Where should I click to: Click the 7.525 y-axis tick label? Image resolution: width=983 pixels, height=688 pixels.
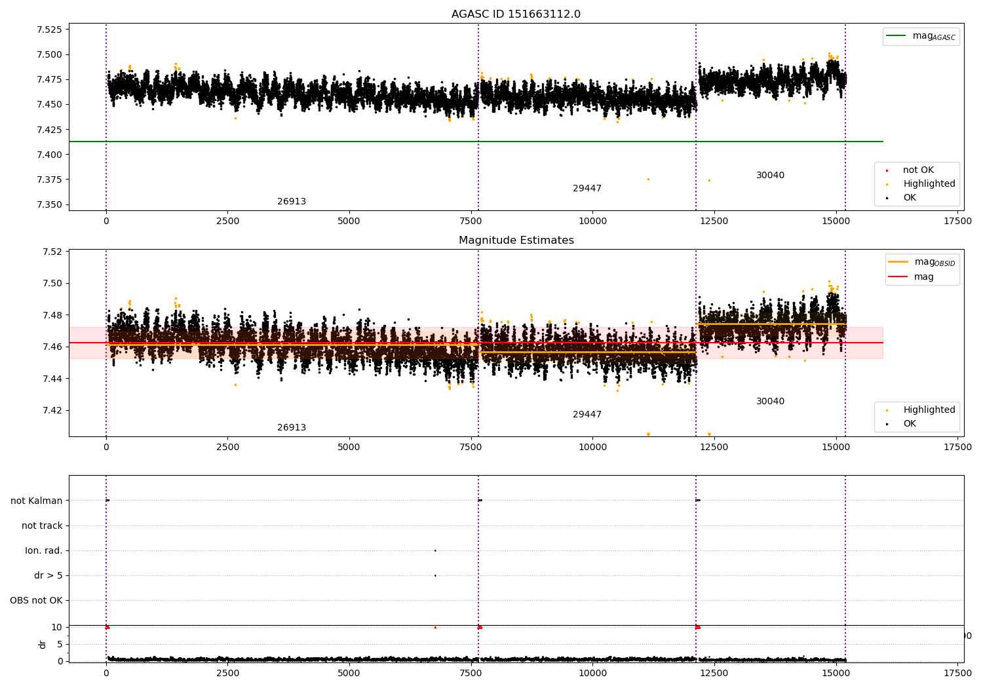click(x=49, y=29)
